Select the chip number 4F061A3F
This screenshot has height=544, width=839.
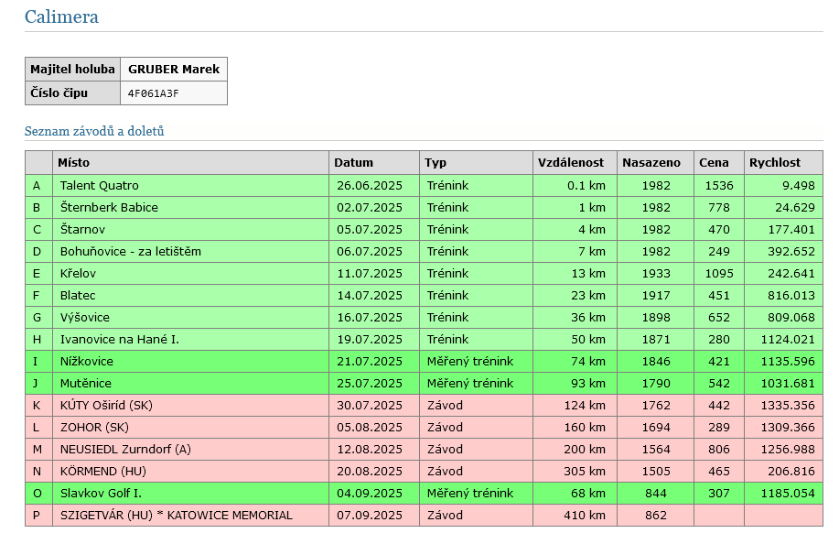pyautogui.click(x=153, y=93)
